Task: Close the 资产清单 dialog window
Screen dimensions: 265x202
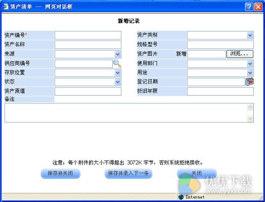Action: 258,7
